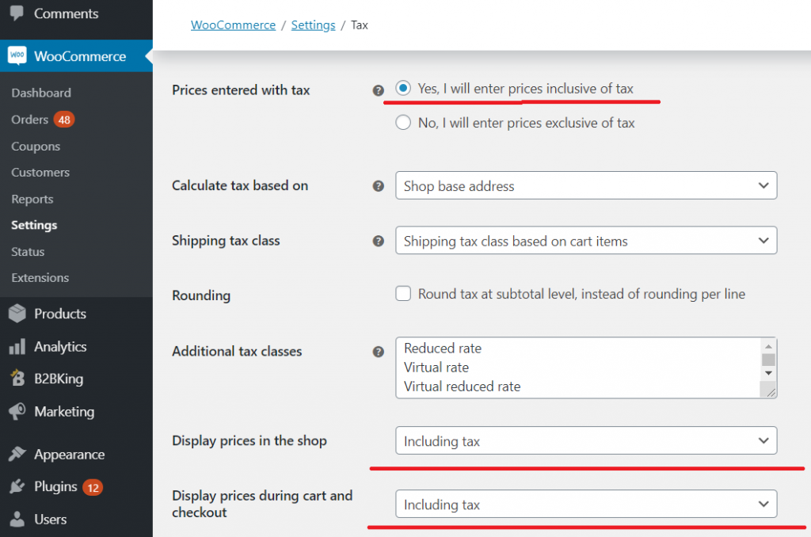Click the Marketing megaphone icon
This screenshot has width=811, height=537.
click(17, 411)
